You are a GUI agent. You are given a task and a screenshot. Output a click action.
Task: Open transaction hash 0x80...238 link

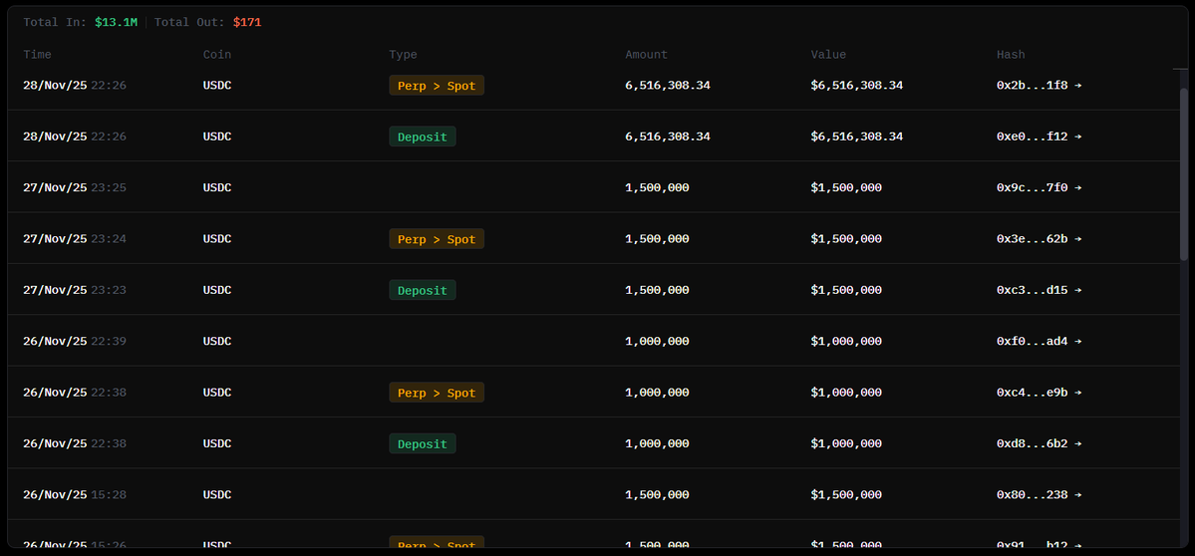(x=1039, y=494)
